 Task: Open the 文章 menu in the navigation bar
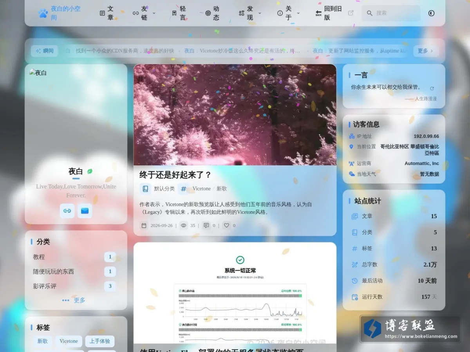click(x=107, y=13)
